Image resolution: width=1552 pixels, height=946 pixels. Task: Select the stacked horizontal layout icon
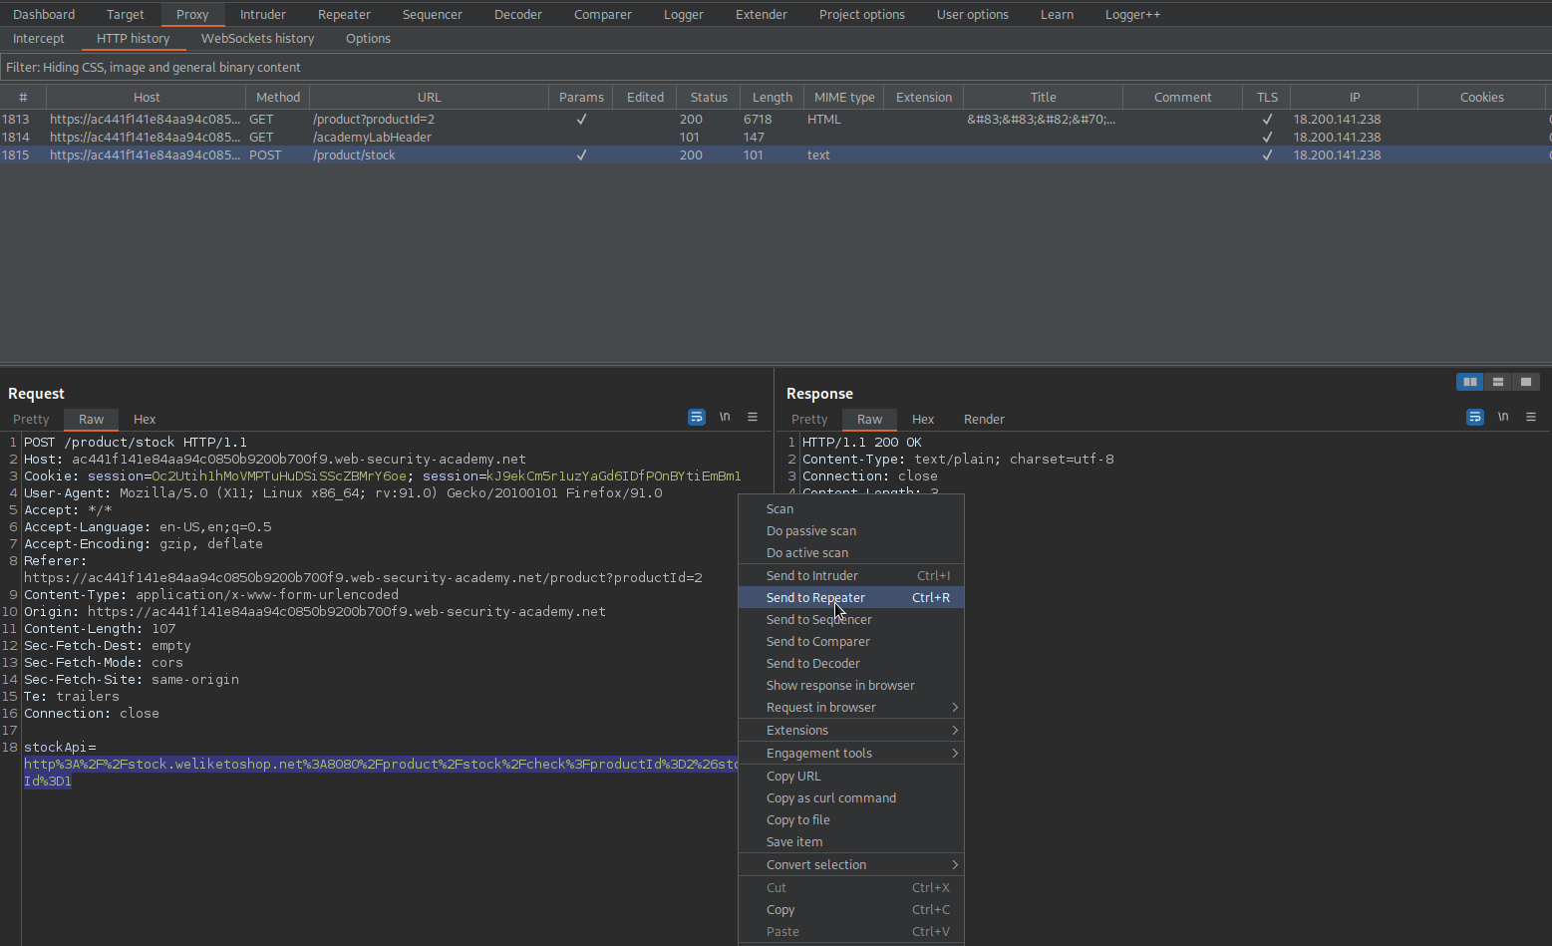pos(1498,382)
